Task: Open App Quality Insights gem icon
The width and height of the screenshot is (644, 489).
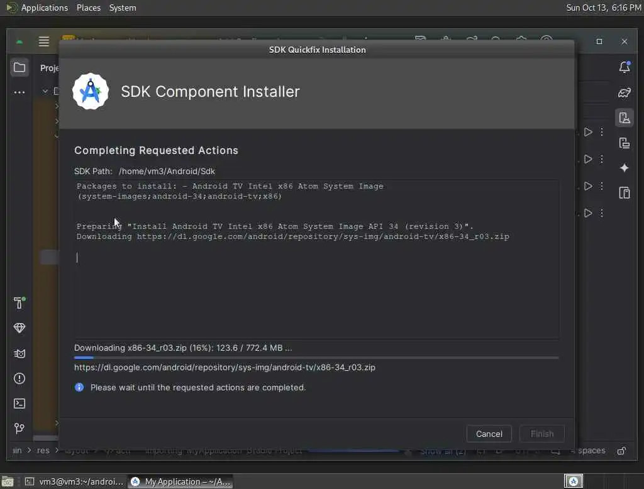Action: pyautogui.click(x=19, y=327)
